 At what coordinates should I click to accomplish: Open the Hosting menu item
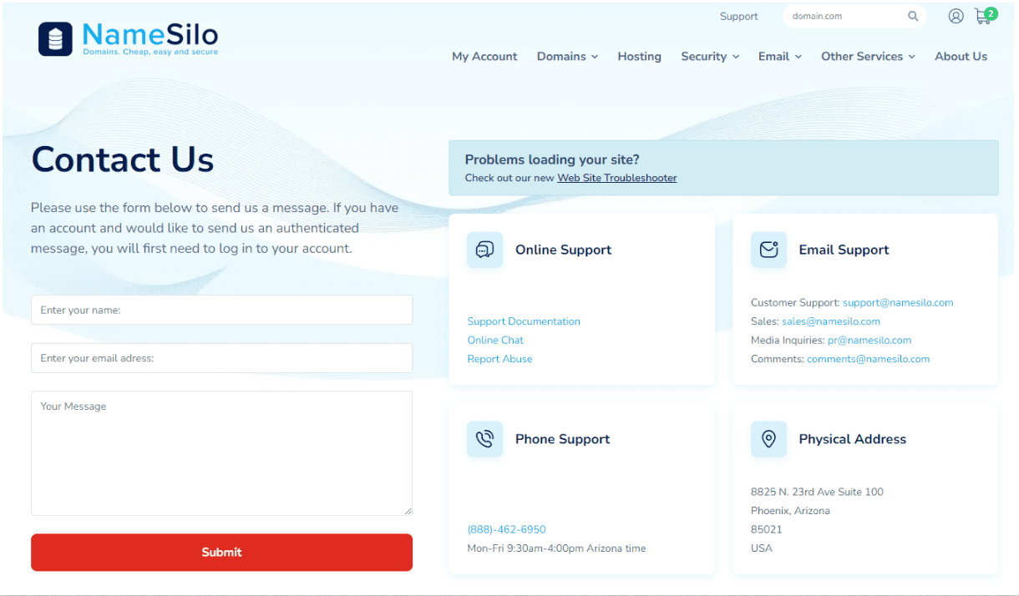tap(639, 57)
